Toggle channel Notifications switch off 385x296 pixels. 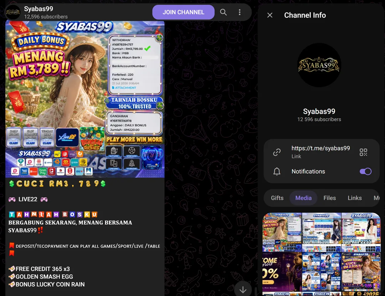pyautogui.click(x=365, y=171)
